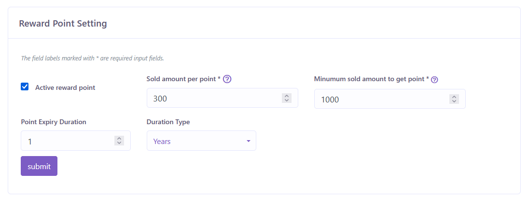529x201 pixels.
Task: Decrease Point Expiry Duration with down arrow
Action: [119, 143]
